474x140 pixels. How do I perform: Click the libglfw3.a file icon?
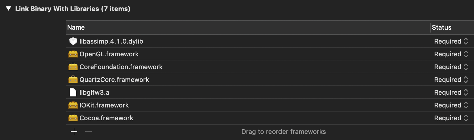73,92
